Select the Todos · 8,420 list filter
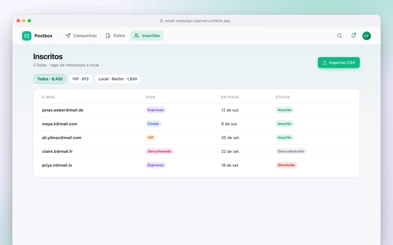 point(50,79)
